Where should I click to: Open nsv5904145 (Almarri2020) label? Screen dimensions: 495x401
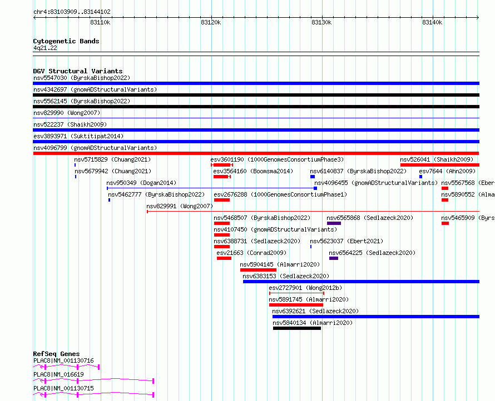coord(280,264)
